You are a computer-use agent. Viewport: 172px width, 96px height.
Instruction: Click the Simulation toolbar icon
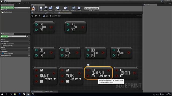click(x=74, y=9)
